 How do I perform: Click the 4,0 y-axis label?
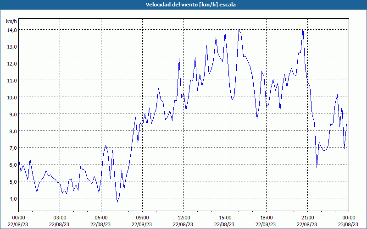coord(13,198)
